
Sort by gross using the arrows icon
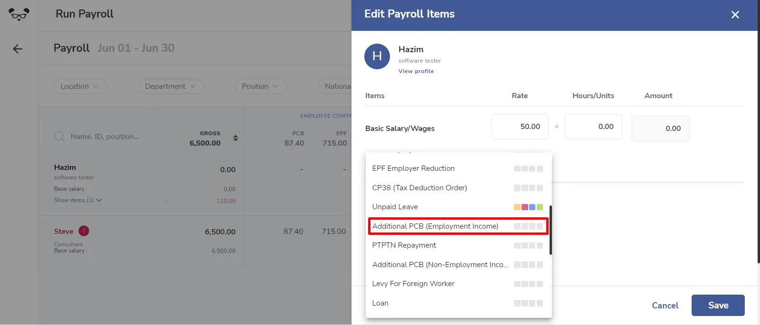coord(236,138)
